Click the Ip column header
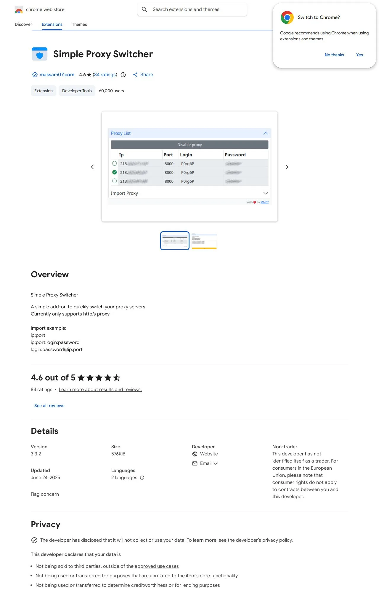Image resolution: width=379 pixels, height=593 pixels. [121, 155]
